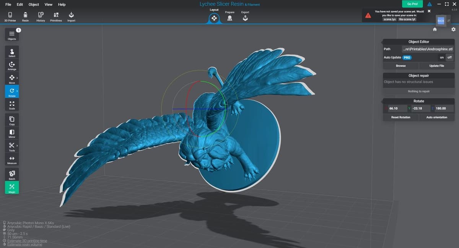Open the View menu

click(49, 5)
